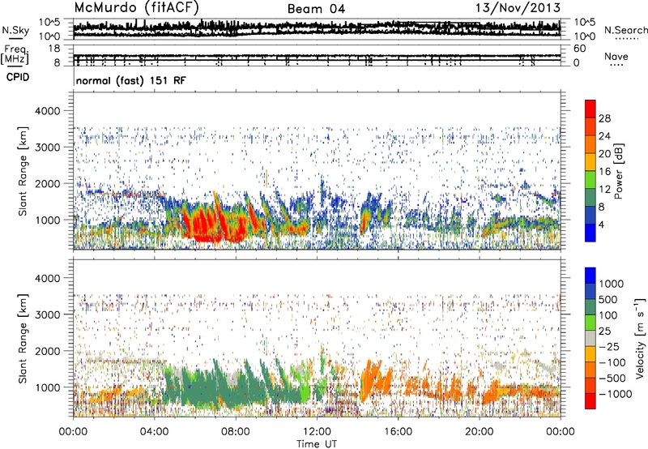Click the Nave legend label

pos(616,56)
